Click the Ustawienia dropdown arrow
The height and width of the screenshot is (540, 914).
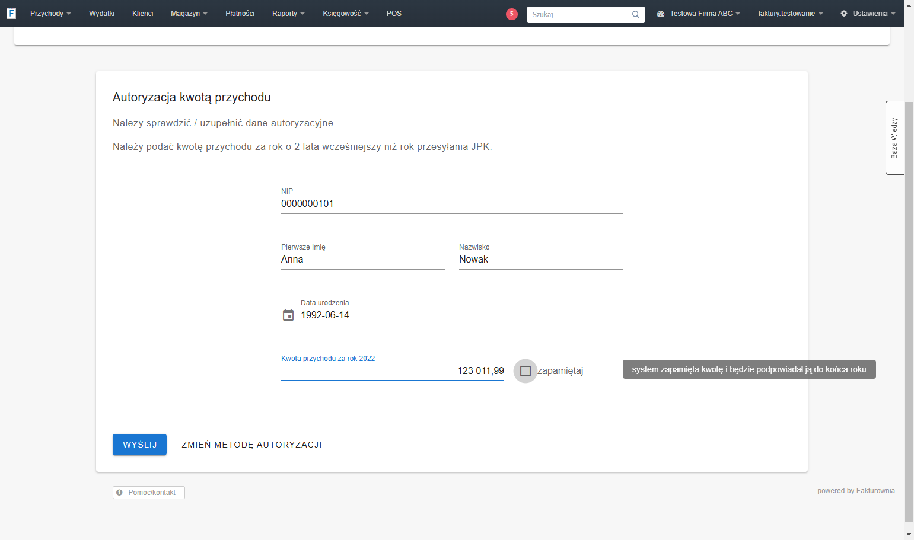[893, 14]
